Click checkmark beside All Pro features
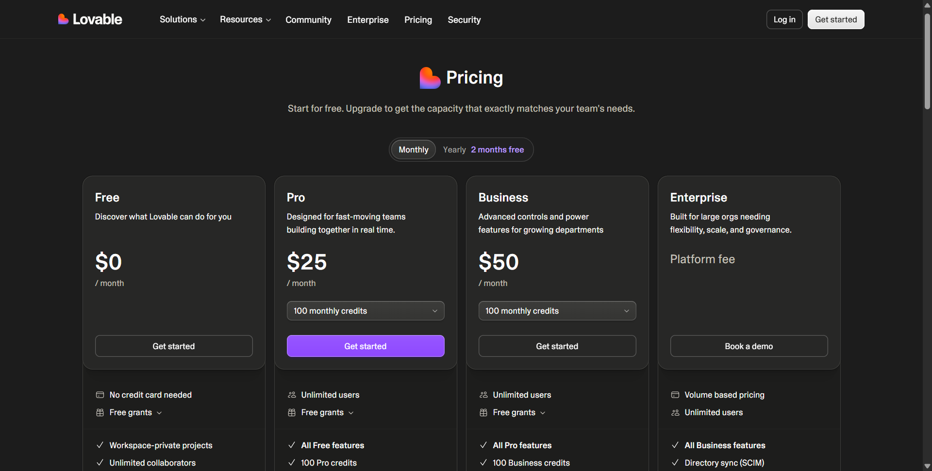932x471 pixels. 483,445
